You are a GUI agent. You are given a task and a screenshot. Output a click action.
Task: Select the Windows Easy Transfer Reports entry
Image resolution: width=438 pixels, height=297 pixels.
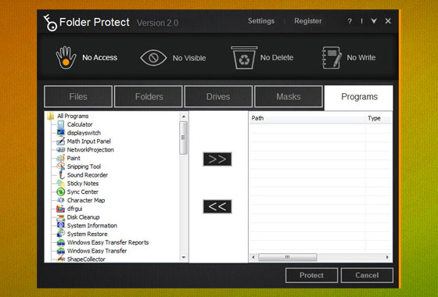click(x=108, y=242)
